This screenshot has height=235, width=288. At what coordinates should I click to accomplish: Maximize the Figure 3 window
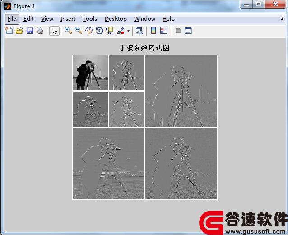click(x=259, y=5)
